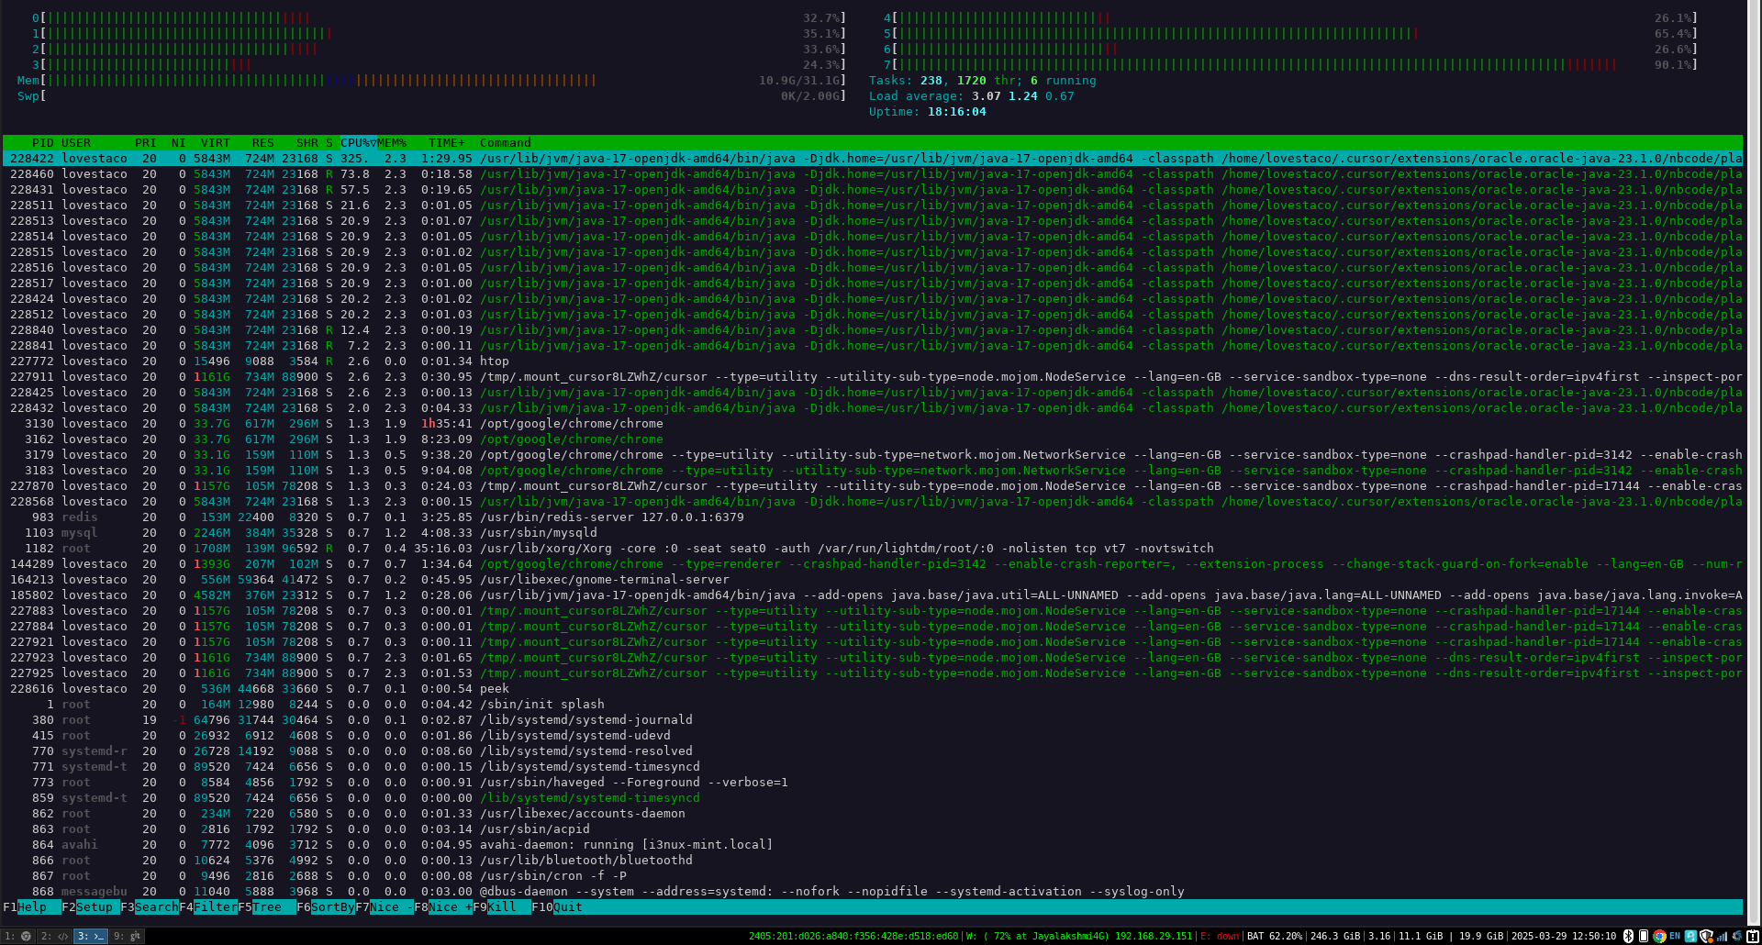1762x945 pixels.
Task: Click the Load average text
Action: pos(971,96)
